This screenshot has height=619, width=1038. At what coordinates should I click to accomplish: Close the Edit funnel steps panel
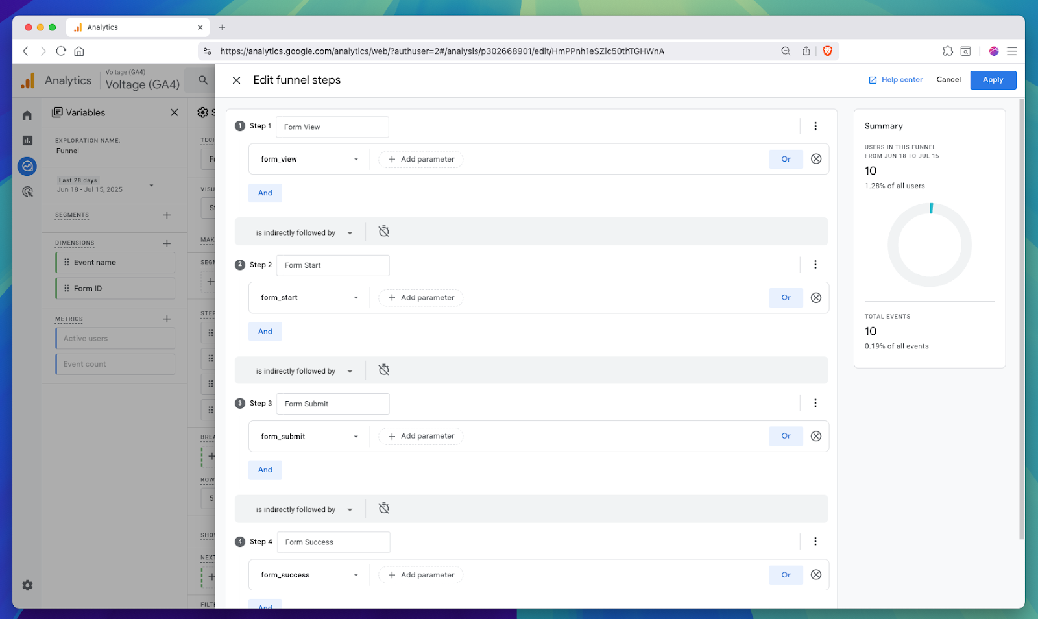coord(237,80)
